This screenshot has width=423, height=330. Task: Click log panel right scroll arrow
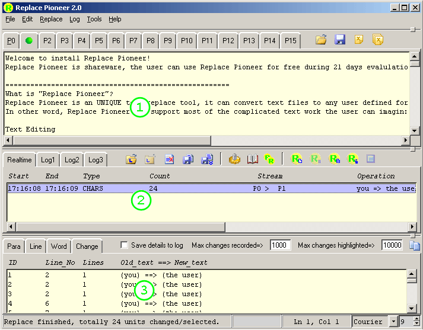(412, 227)
